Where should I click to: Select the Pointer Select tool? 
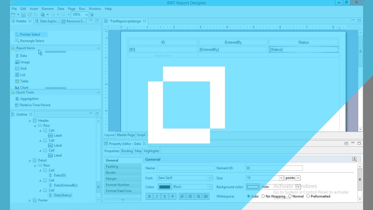coord(30,34)
